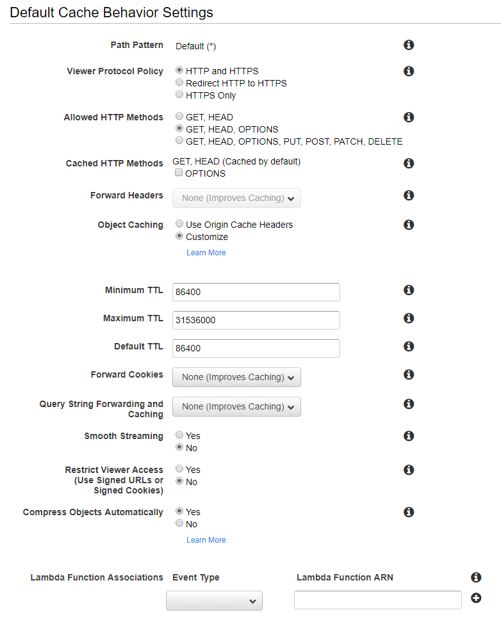Image resolution: width=501 pixels, height=624 pixels.
Task: Choose HTTPS Only viewer protocol
Action: pos(179,95)
